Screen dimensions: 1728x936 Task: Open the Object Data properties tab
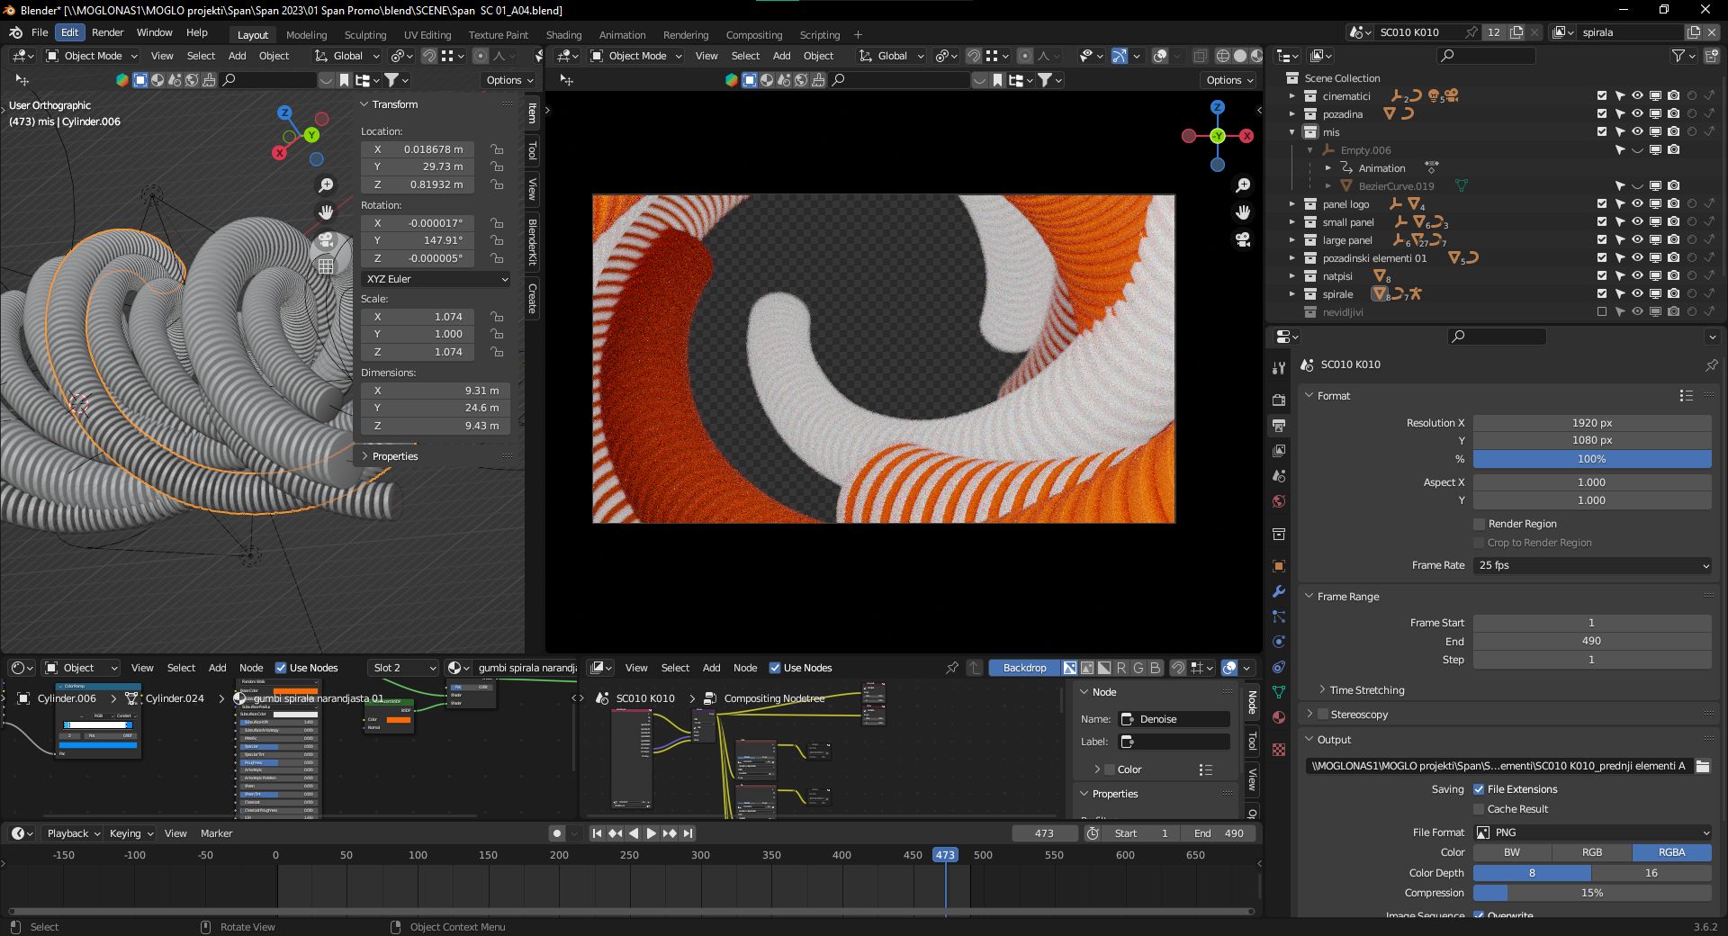1279,692
